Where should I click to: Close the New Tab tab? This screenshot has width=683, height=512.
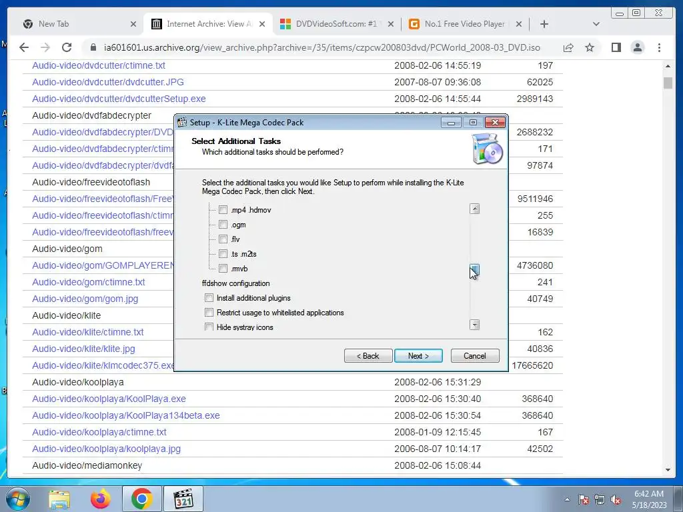click(133, 24)
